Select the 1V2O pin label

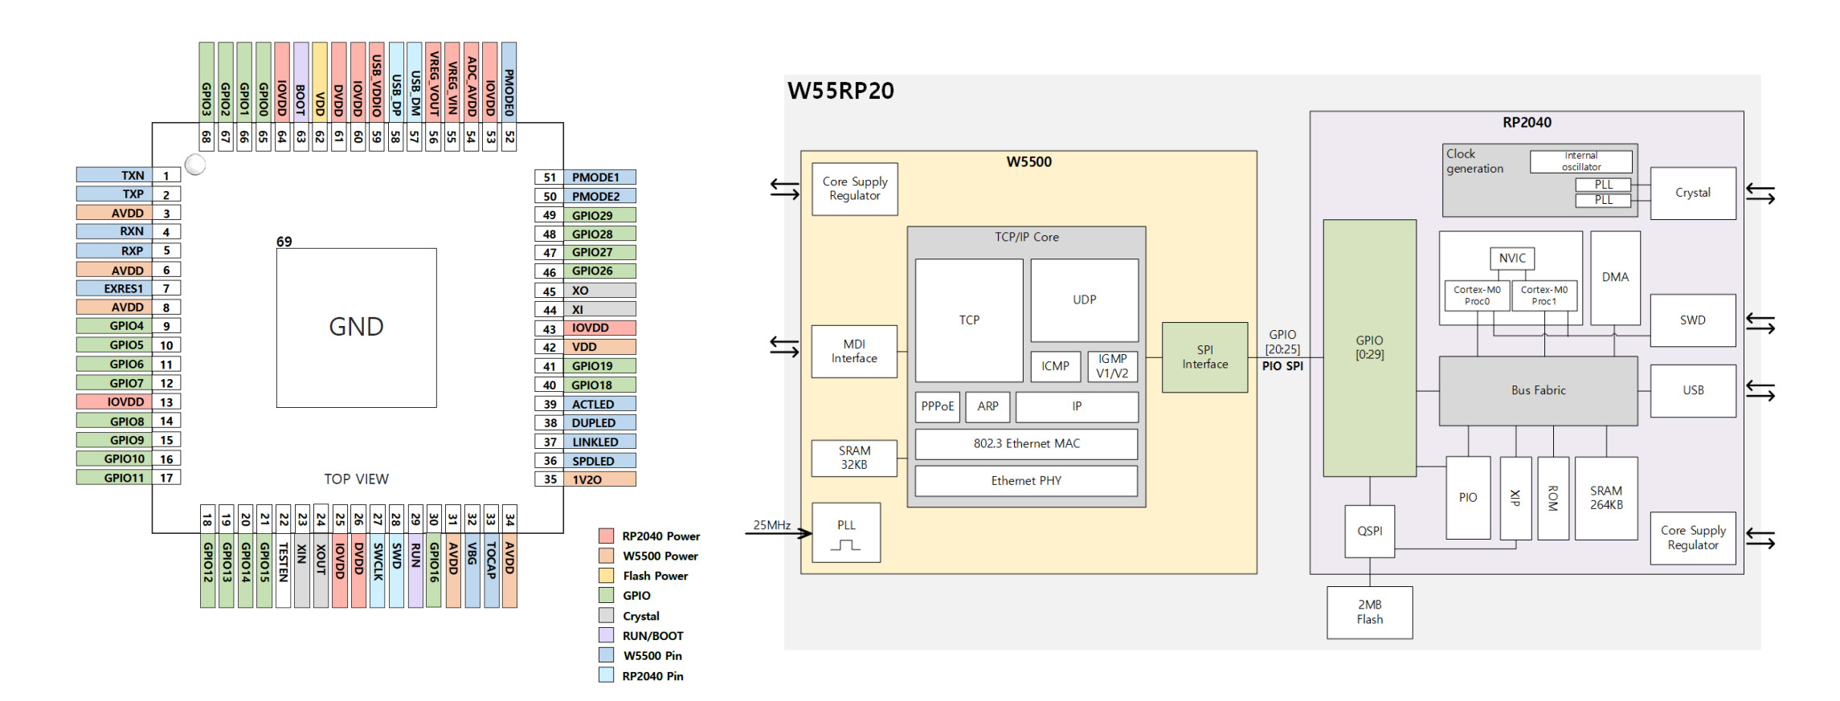click(x=599, y=479)
